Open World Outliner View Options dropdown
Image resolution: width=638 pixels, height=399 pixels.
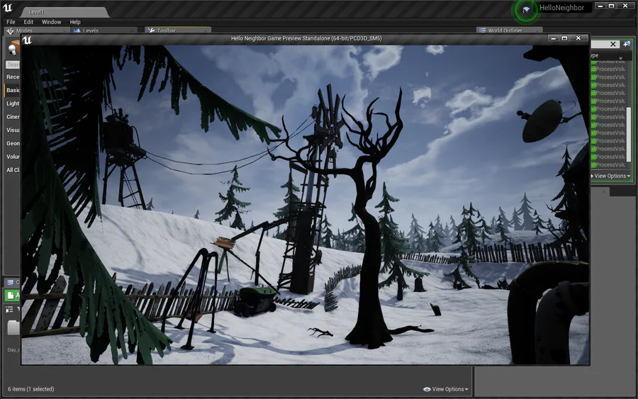click(x=610, y=176)
